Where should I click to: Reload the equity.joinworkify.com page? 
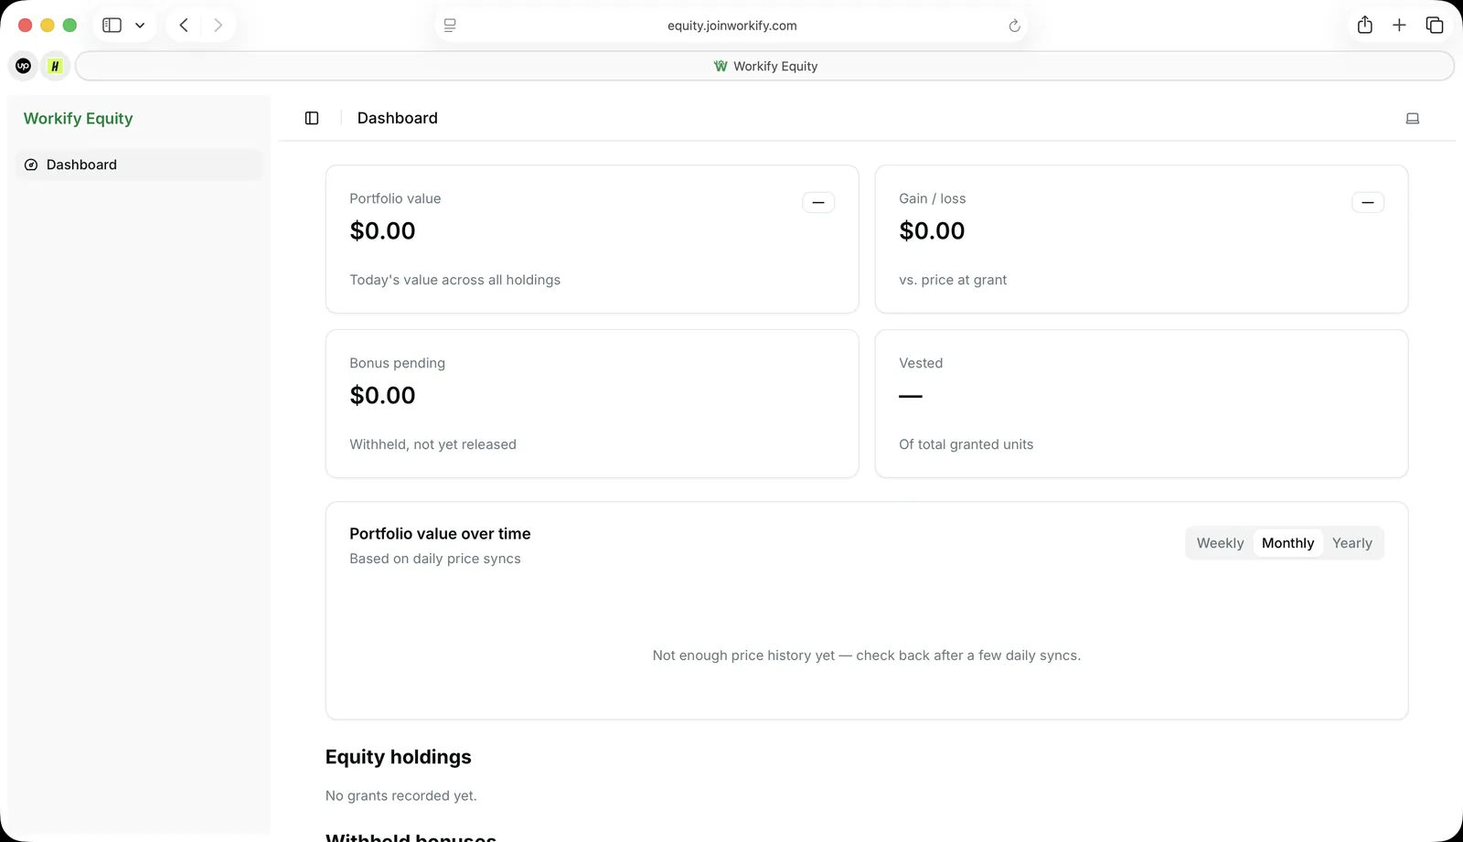(1014, 26)
